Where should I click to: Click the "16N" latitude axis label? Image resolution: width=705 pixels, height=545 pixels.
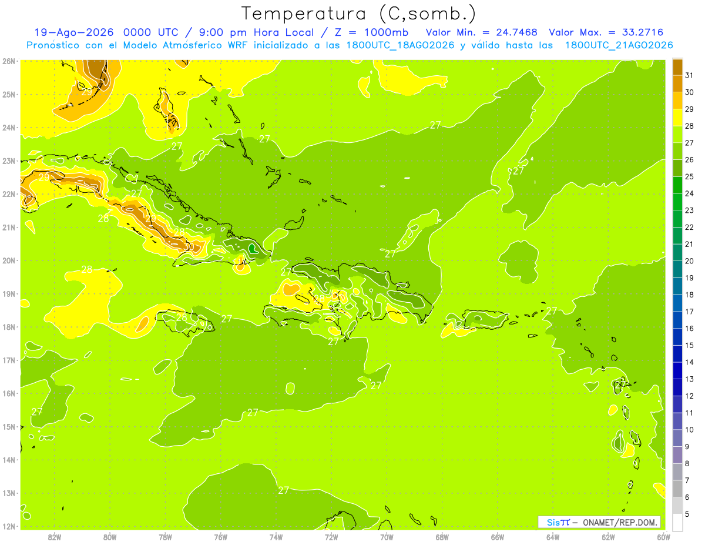[x=8, y=393]
